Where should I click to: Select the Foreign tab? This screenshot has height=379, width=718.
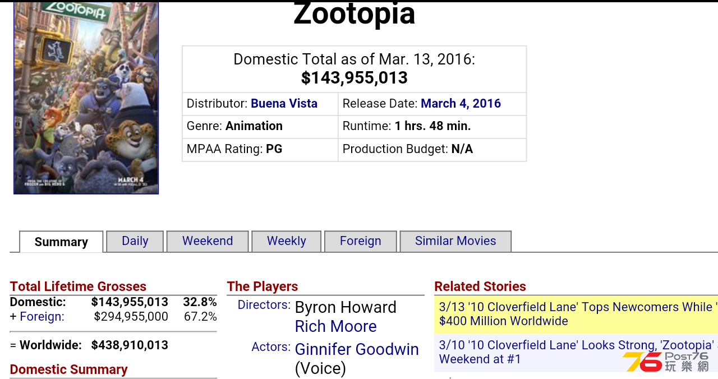pyautogui.click(x=360, y=241)
